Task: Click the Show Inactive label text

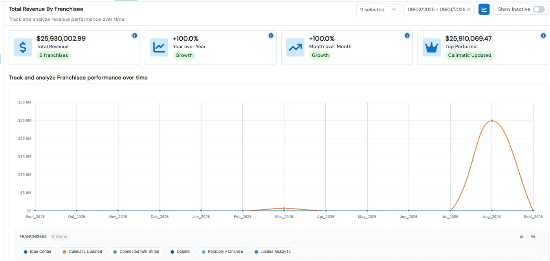Action: coord(514,9)
